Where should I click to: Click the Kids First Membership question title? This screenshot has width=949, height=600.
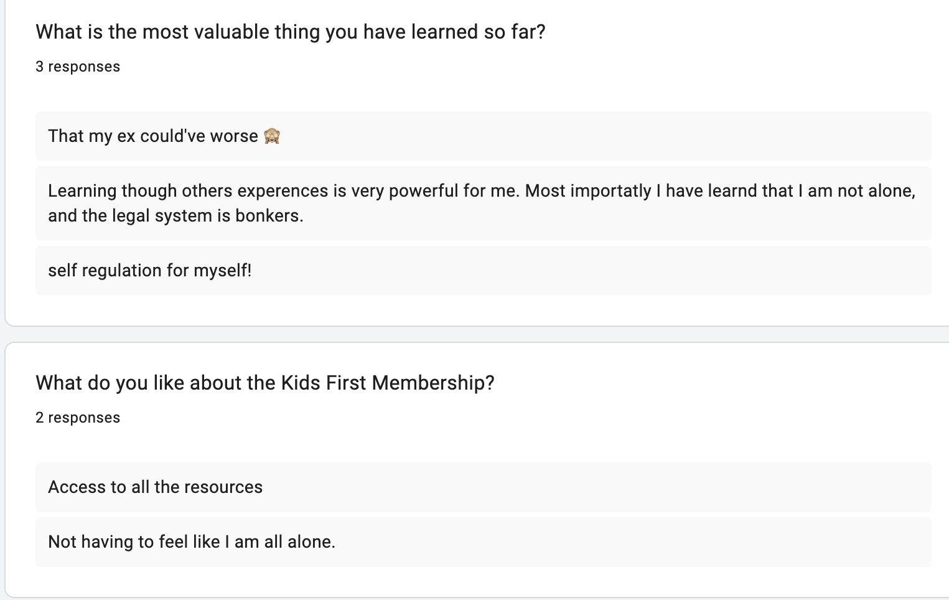tap(264, 382)
